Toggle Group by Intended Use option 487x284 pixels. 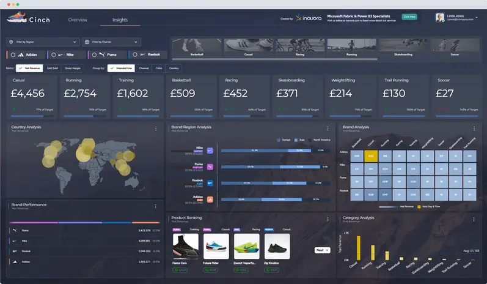tap(121, 68)
